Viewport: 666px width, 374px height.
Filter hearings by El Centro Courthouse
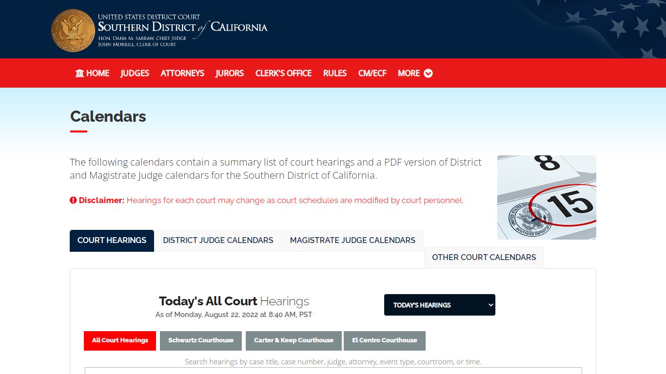(385, 340)
